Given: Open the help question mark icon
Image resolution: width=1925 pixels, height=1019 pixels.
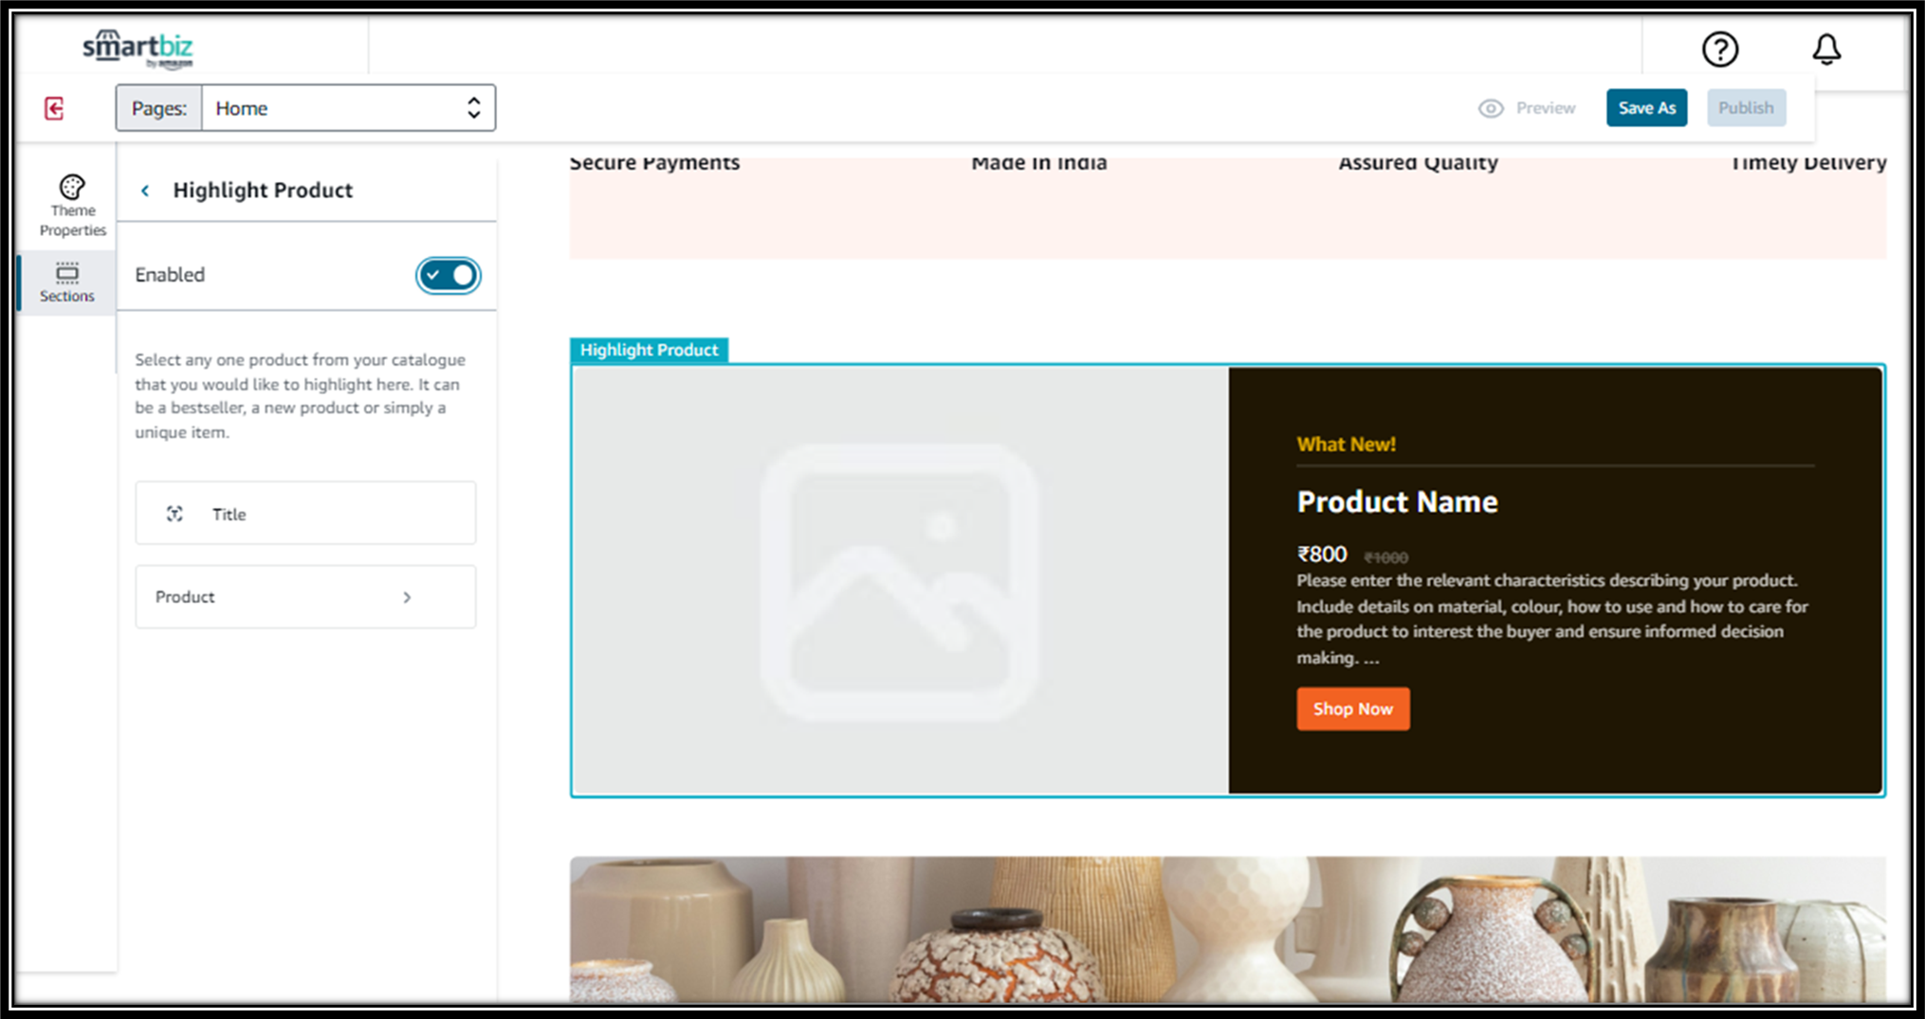Looking at the screenshot, I should pos(1719,49).
